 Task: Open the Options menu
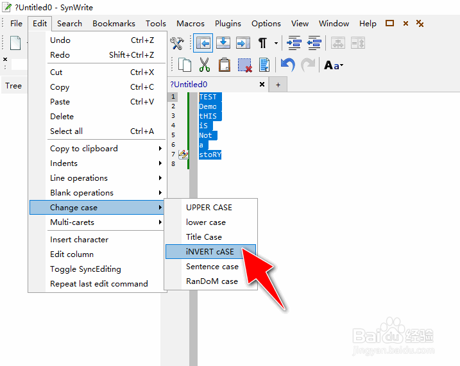(x=266, y=24)
